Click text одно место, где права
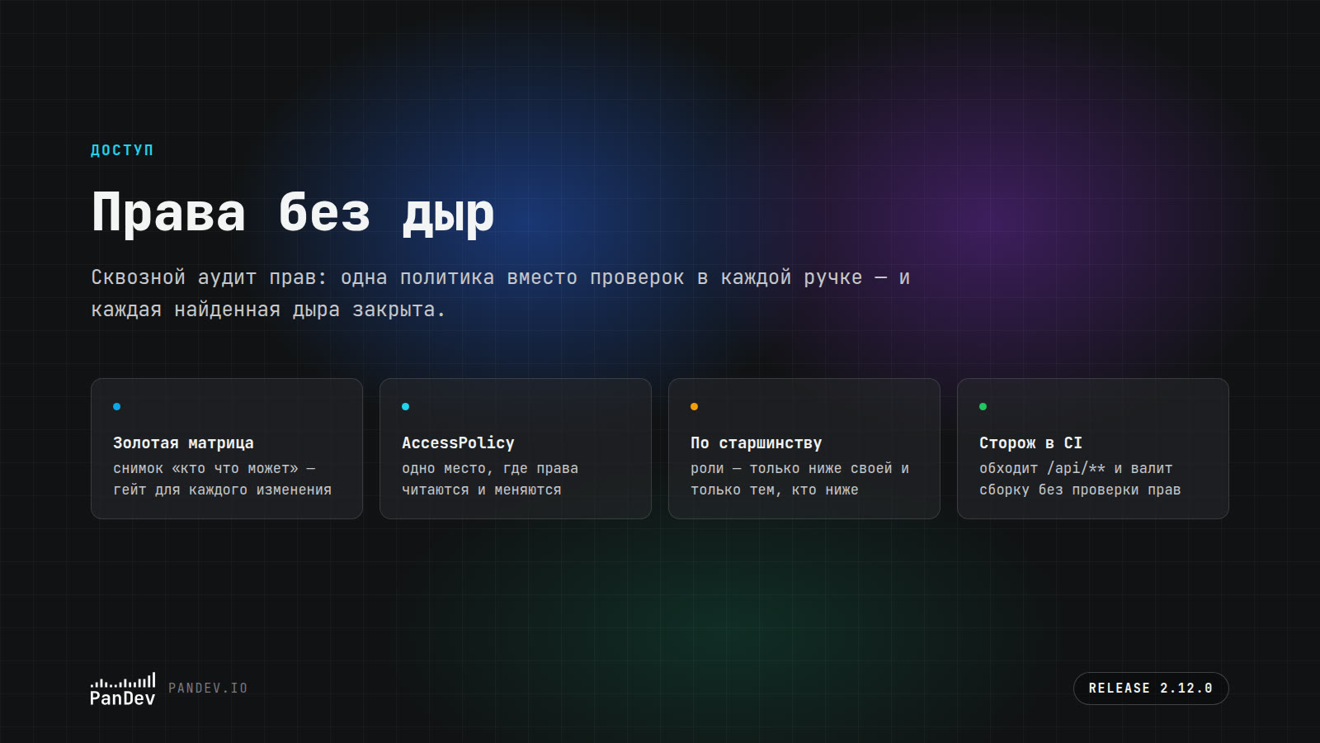The image size is (1320, 743). pos(490,468)
